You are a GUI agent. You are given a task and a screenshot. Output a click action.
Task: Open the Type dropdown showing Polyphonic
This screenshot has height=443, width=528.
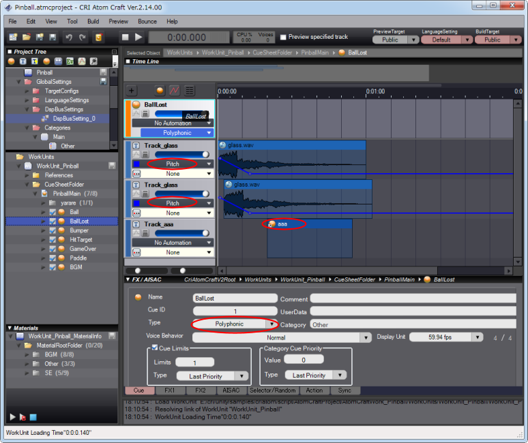tap(234, 324)
